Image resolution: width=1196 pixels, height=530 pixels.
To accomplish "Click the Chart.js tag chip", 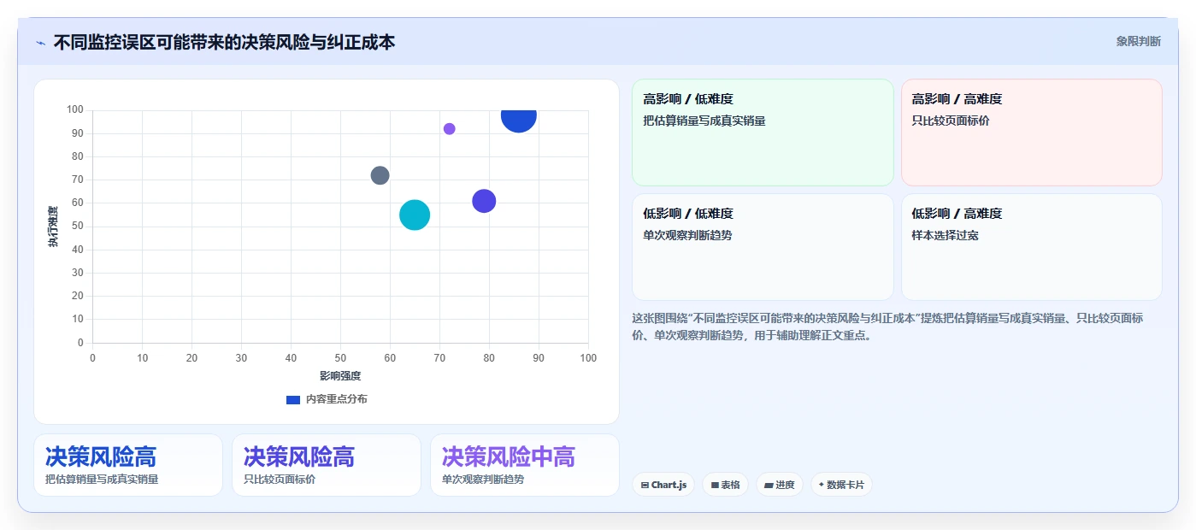I will pos(663,485).
